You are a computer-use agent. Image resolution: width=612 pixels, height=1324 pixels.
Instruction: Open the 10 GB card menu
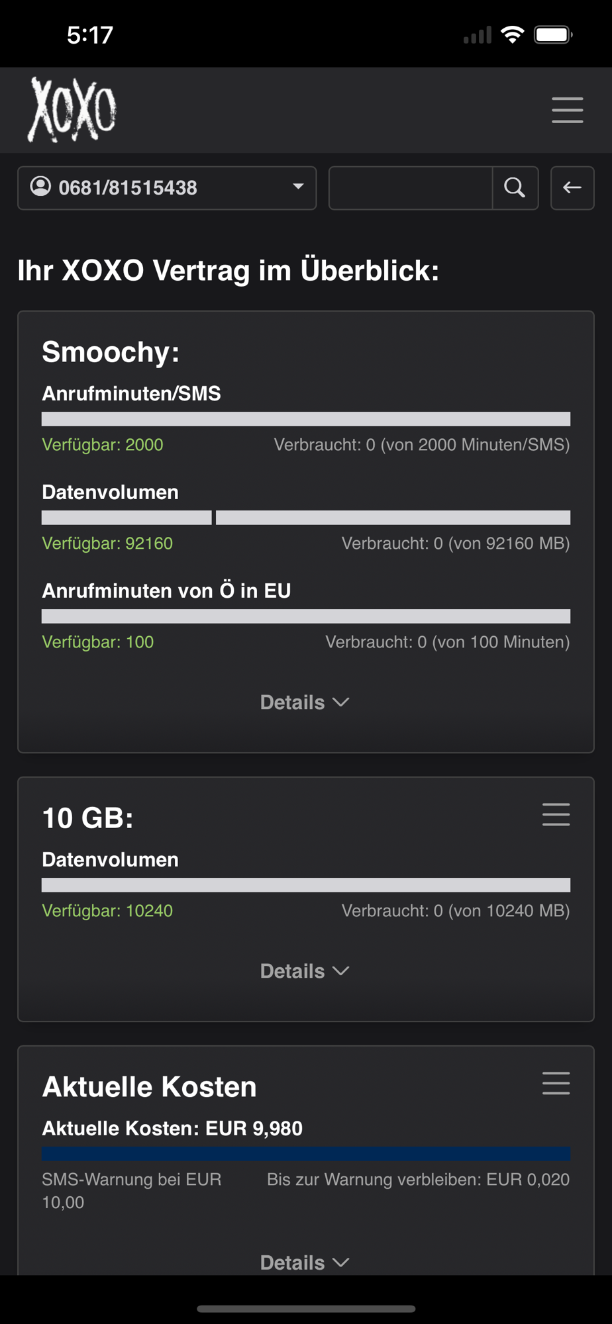556,814
